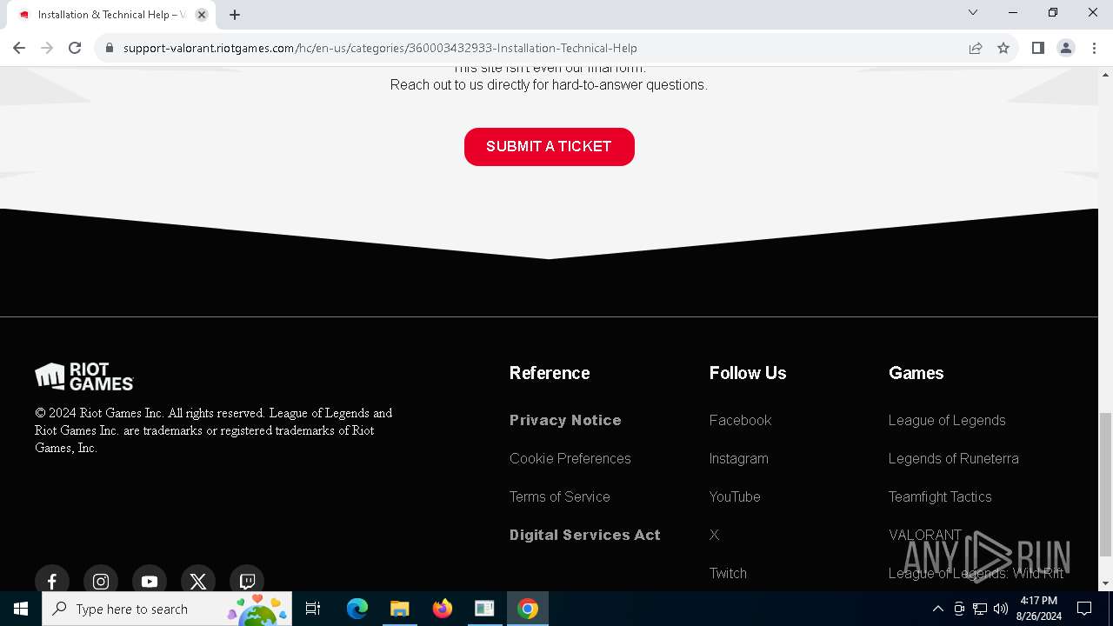Open a new browser tab
Screen dimensions: 1113x626
[235, 15]
